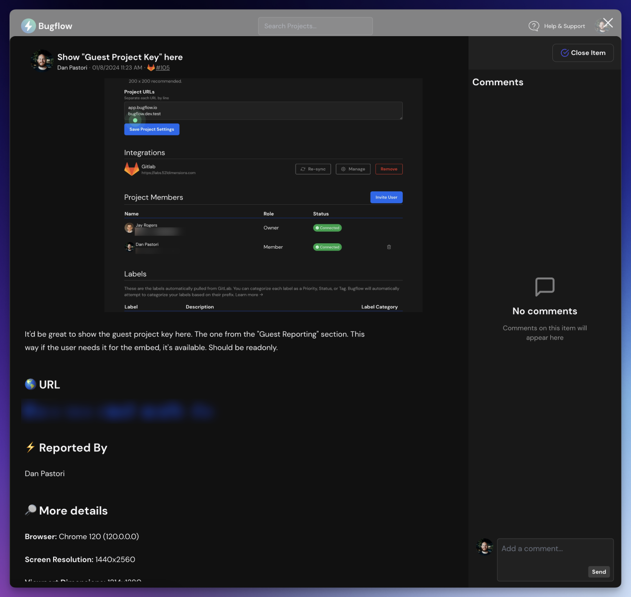631x597 pixels.
Task: Click the Help & Support link
Action: [x=564, y=26]
